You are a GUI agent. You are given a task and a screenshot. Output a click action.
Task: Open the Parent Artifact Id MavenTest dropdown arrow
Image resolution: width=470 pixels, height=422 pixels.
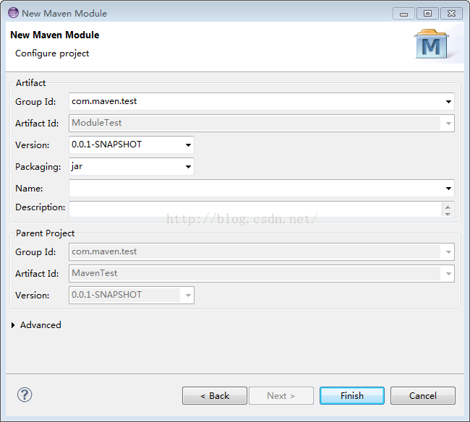tap(448, 273)
